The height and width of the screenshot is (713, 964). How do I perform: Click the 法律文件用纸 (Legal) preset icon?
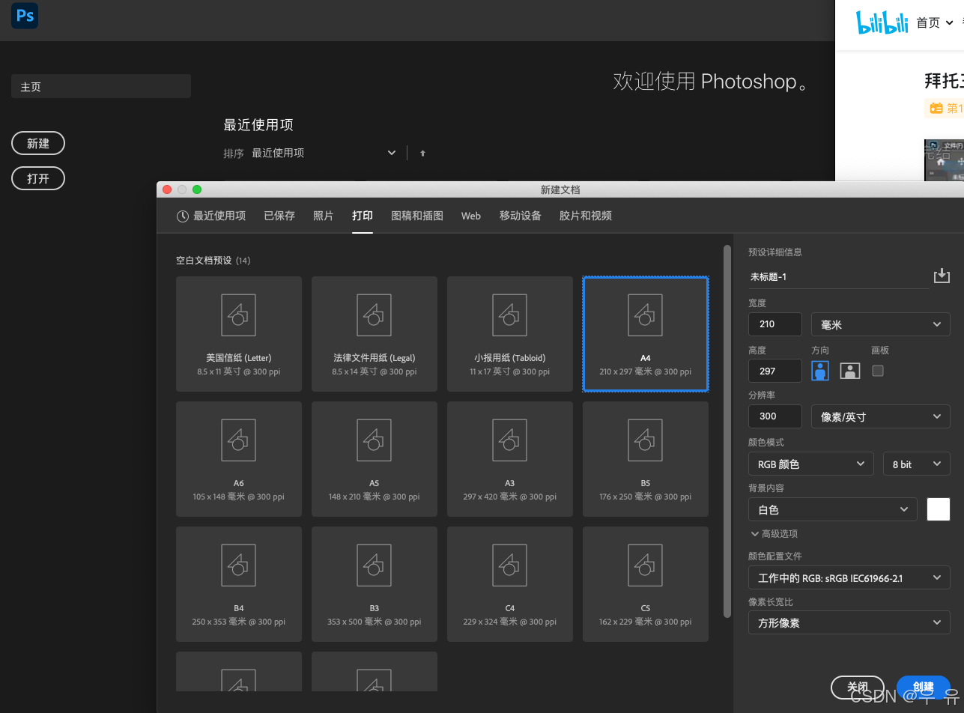point(375,315)
